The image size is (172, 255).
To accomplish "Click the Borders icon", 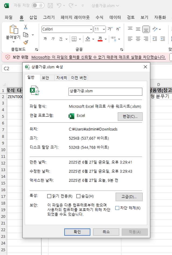I will pos(74,39).
